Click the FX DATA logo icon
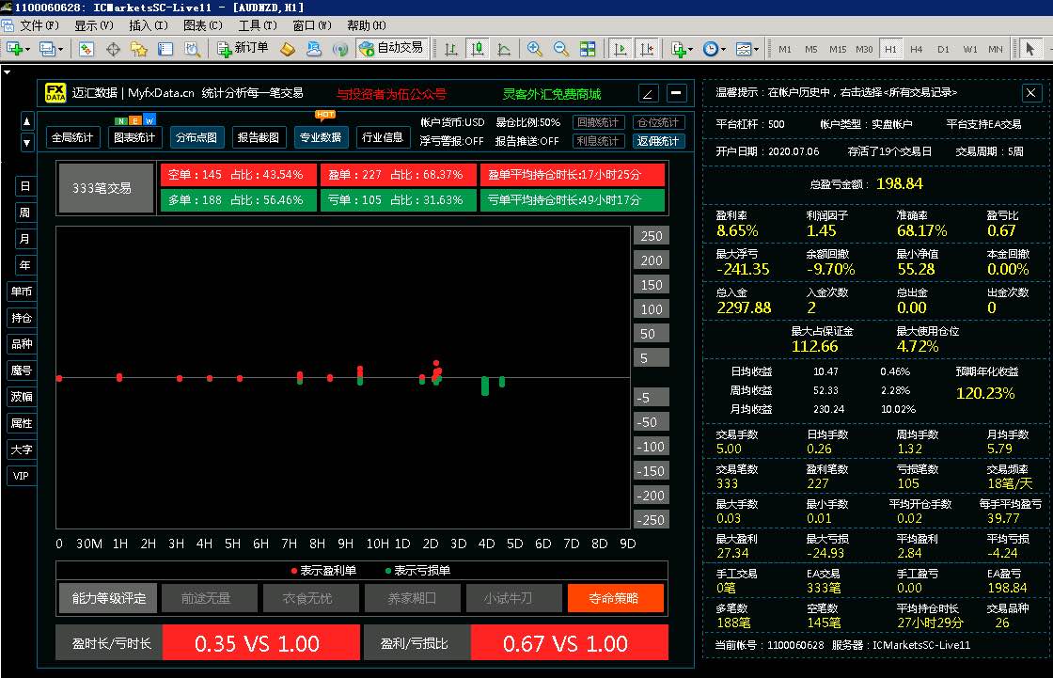Screen dimensions: 1053x678 (55, 93)
